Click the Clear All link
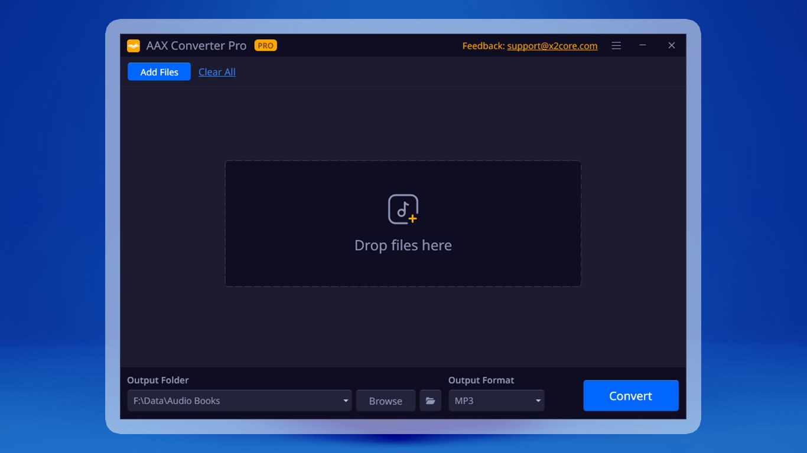This screenshot has width=807, height=453. (217, 72)
